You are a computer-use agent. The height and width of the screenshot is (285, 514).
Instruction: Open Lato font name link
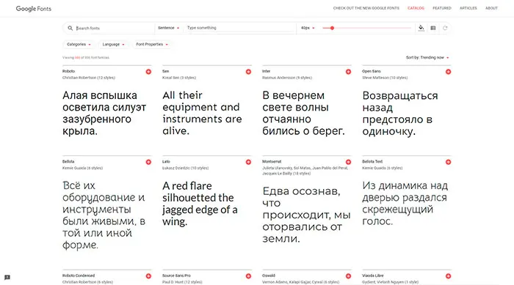tap(166, 161)
